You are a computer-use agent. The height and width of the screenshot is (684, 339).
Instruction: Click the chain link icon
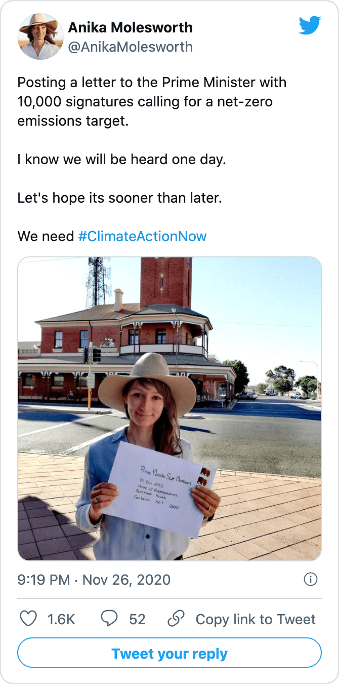(176, 619)
